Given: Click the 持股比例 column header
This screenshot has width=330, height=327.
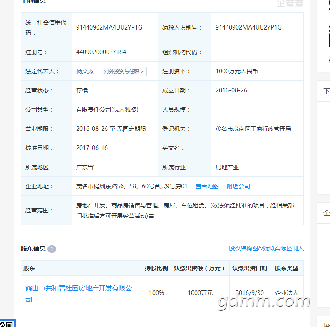Looking at the screenshot, I should point(156,268).
